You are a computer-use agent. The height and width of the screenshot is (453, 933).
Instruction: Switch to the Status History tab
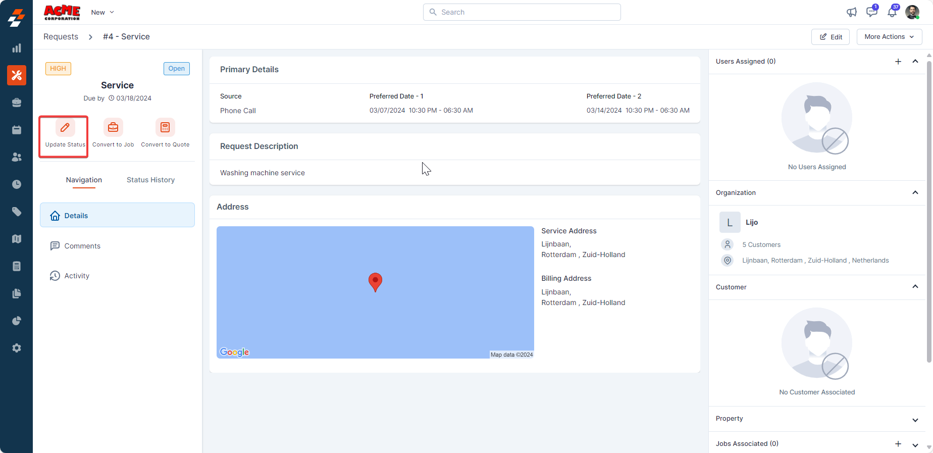150,180
